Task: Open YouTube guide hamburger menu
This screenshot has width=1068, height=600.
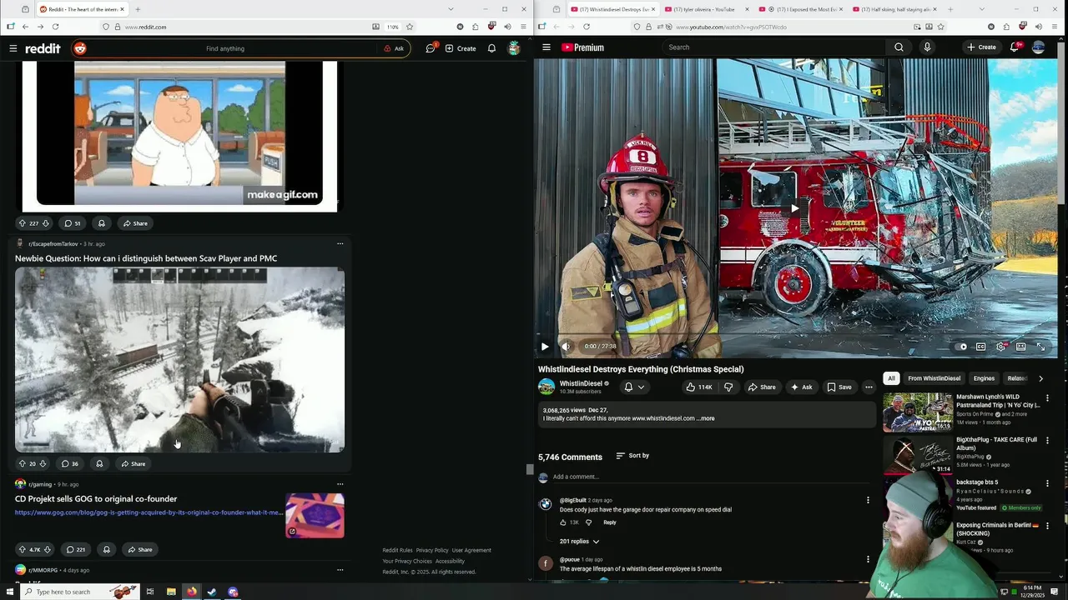Action: [x=547, y=47]
